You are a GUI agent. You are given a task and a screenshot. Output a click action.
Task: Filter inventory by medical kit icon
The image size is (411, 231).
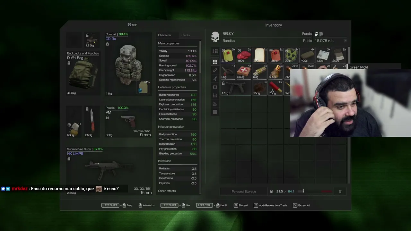pos(215,87)
